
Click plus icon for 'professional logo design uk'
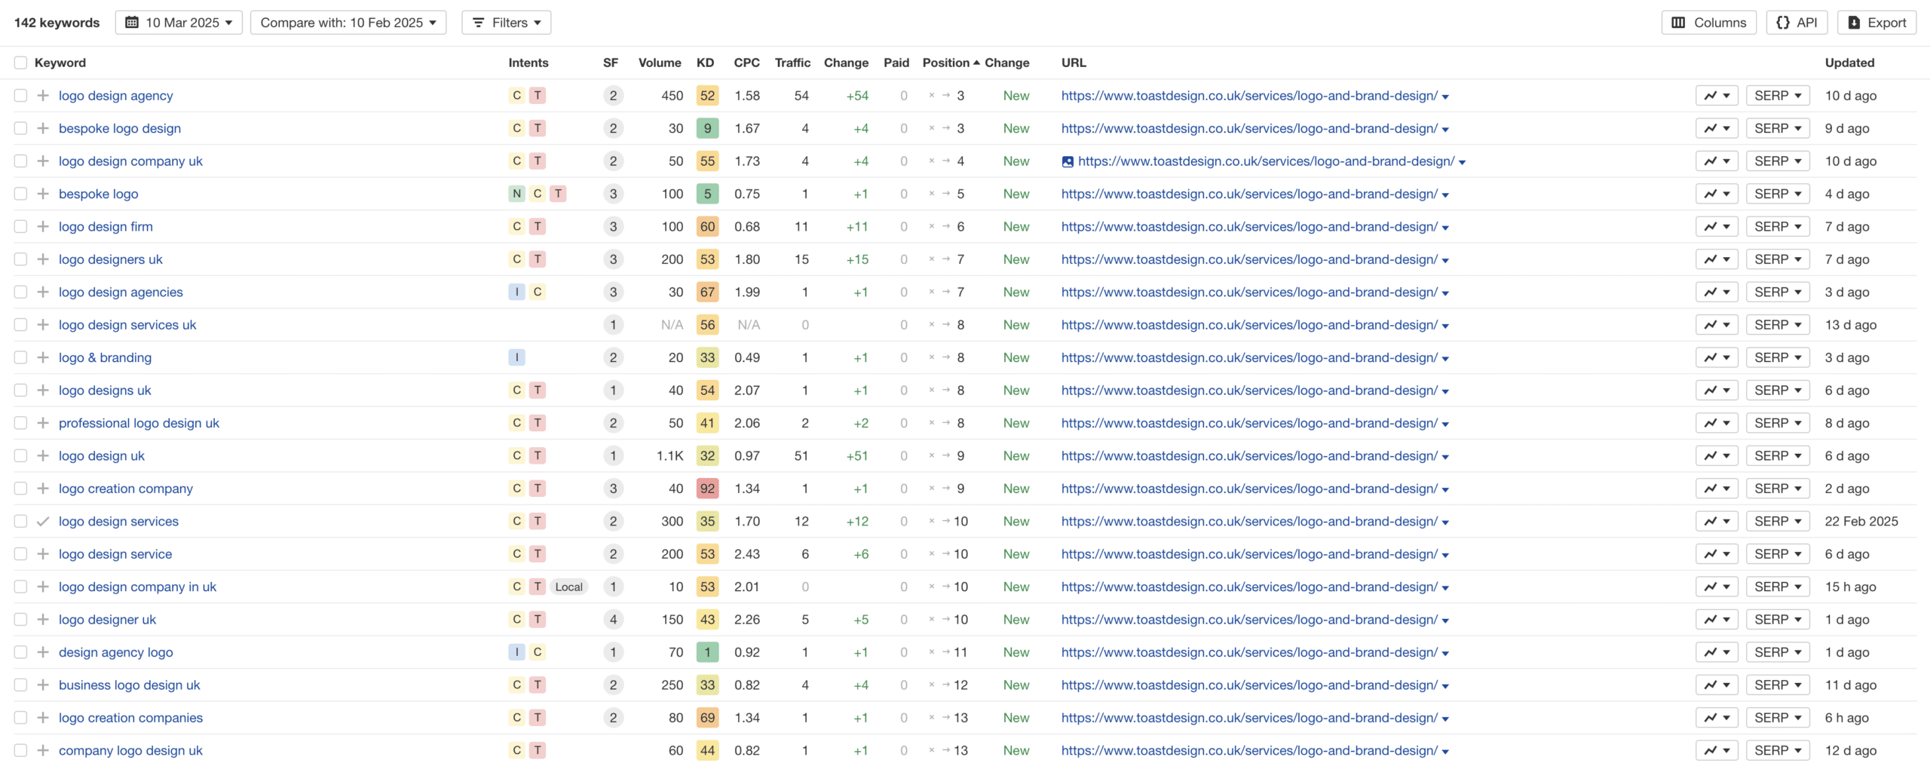click(x=43, y=423)
